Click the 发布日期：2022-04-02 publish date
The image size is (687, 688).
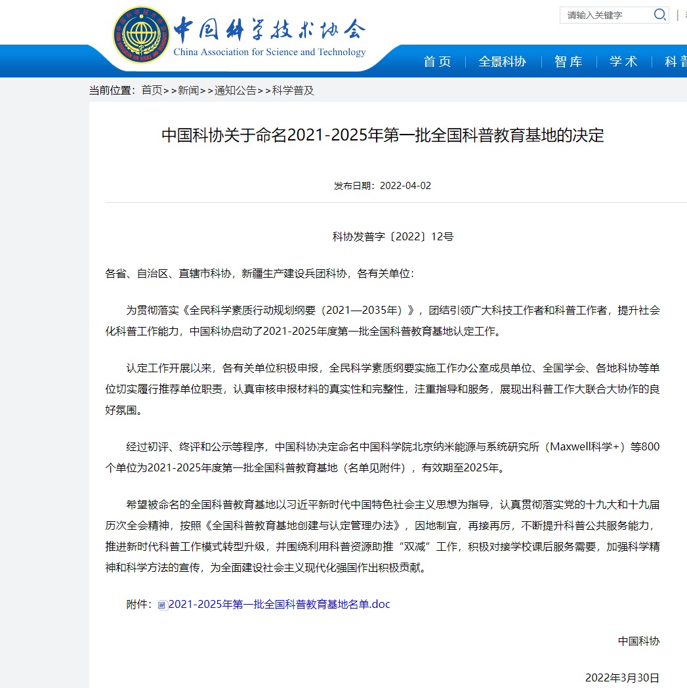point(383,186)
